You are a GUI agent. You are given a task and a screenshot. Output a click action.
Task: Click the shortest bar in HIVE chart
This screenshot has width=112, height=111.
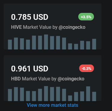pos(76,46)
